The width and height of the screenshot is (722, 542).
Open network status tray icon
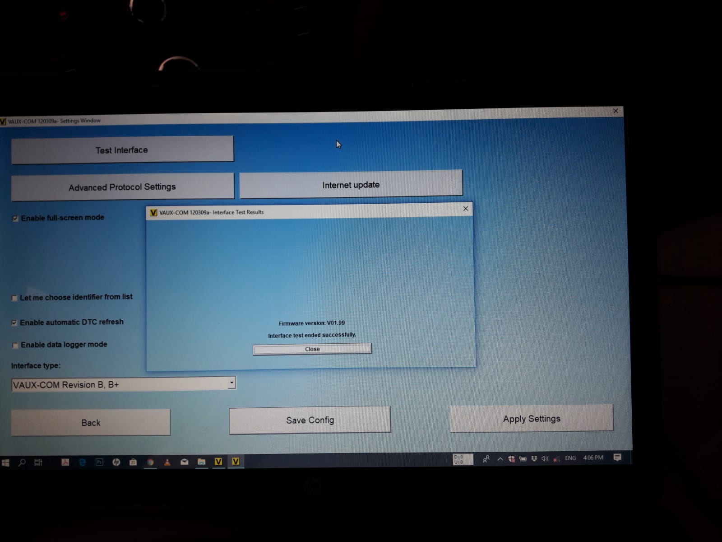pos(556,458)
